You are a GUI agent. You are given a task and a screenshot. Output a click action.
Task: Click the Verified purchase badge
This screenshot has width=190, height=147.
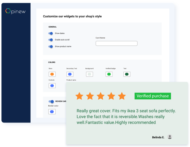pos(153,96)
